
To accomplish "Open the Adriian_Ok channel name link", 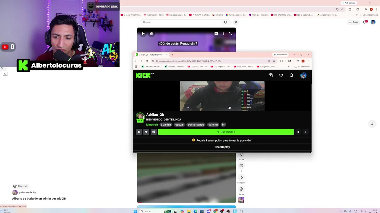I will 155,115.
